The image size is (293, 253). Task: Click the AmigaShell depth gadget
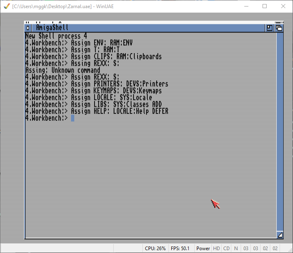point(279,28)
